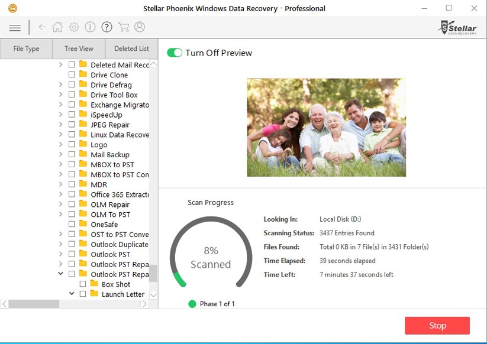
Task: Select the OST to PST Converter item
Action: point(120,235)
